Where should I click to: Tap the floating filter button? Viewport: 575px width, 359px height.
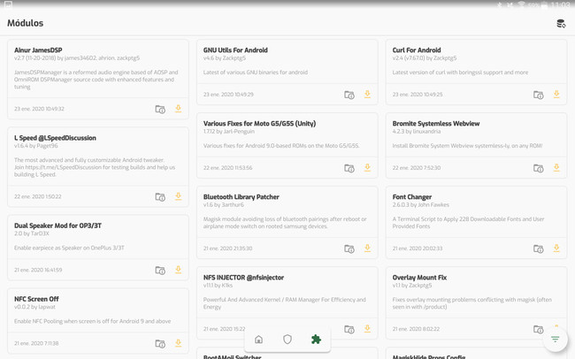click(x=556, y=340)
